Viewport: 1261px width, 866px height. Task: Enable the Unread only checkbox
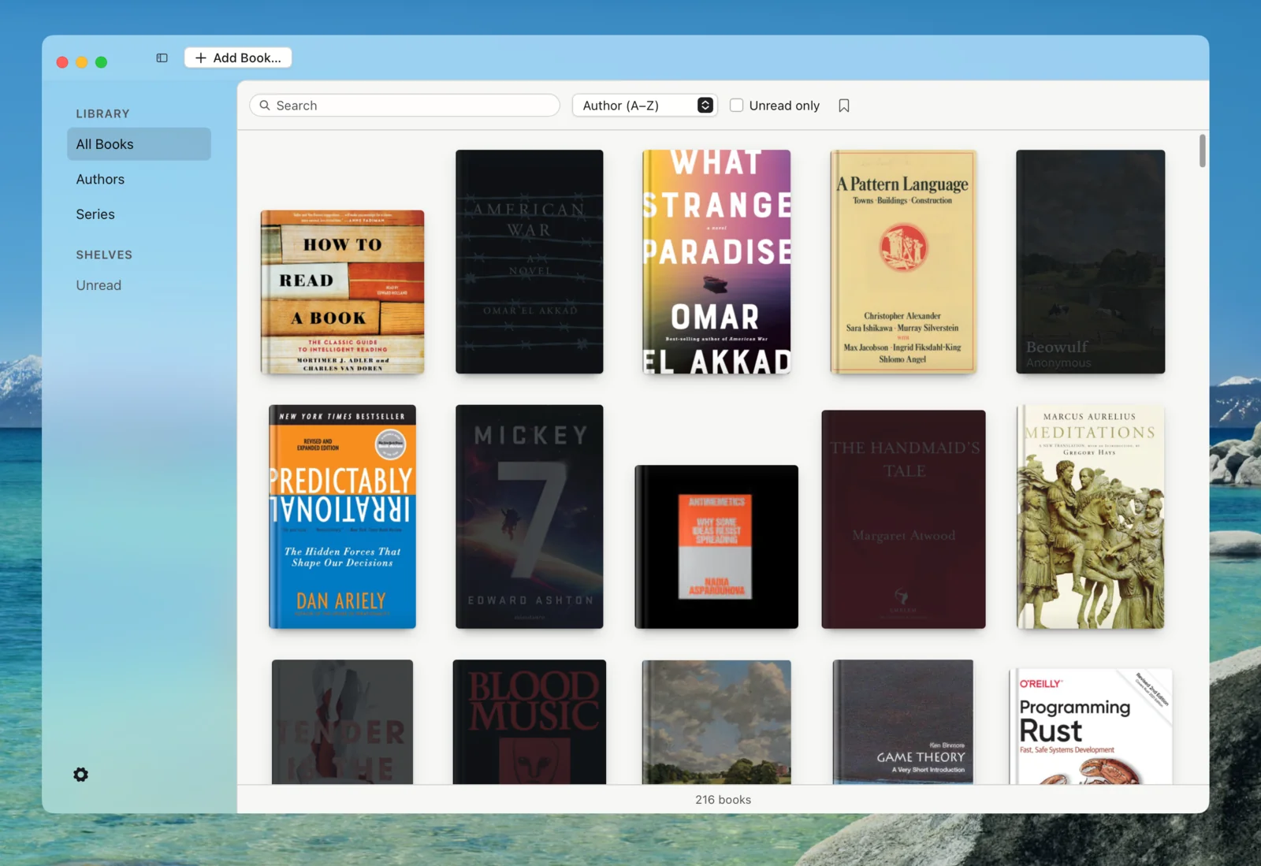pos(736,106)
